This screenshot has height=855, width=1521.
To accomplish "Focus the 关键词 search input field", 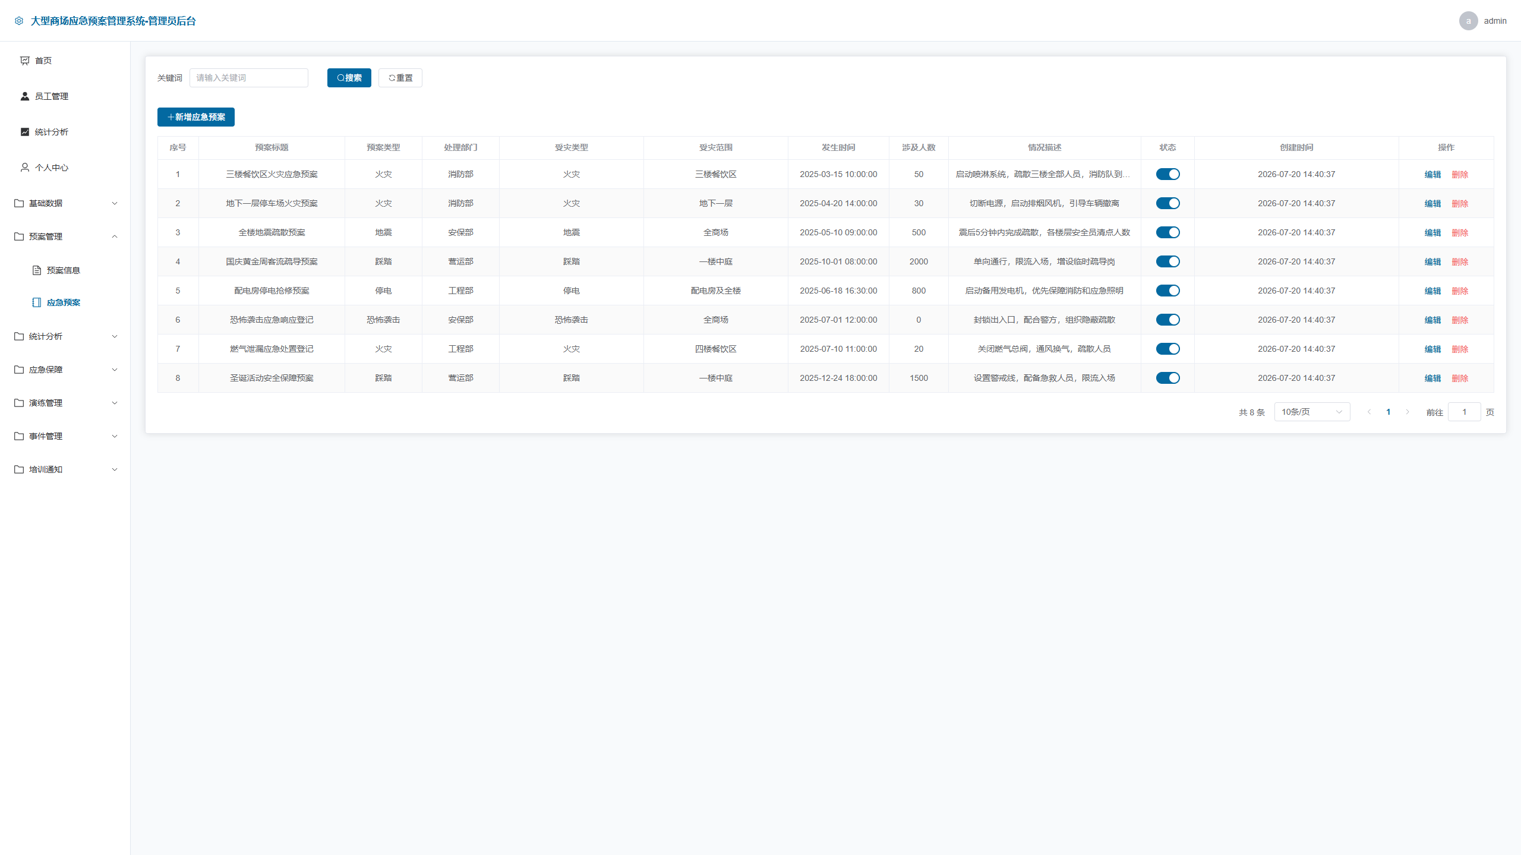I will (x=249, y=78).
